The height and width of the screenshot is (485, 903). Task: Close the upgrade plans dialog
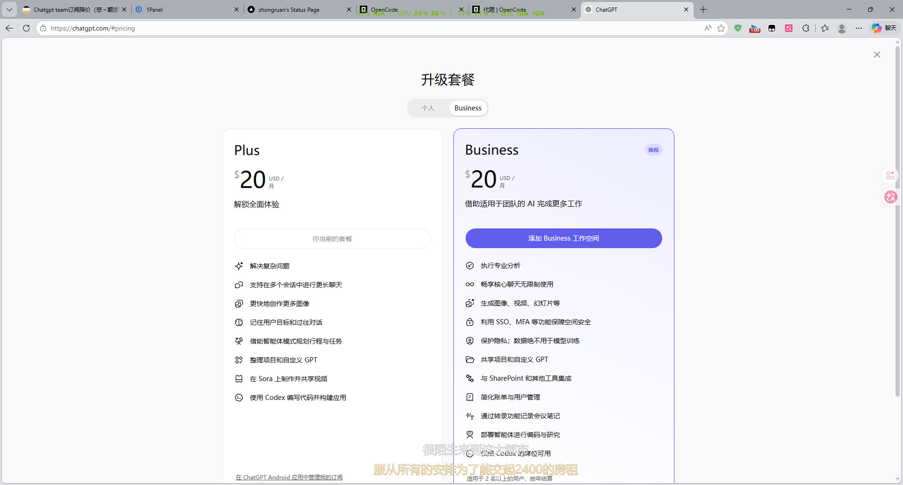877,55
